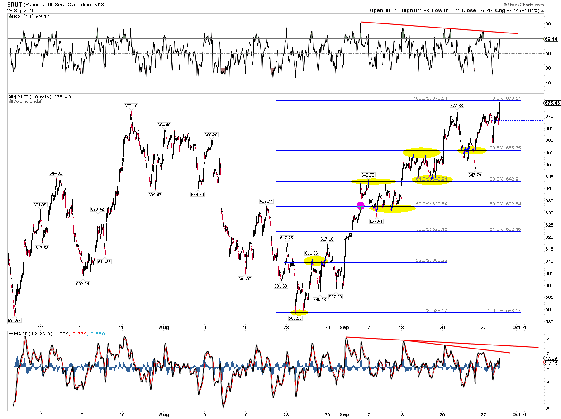
Task: Click the "660.20" price label
Action: pos(211,135)
